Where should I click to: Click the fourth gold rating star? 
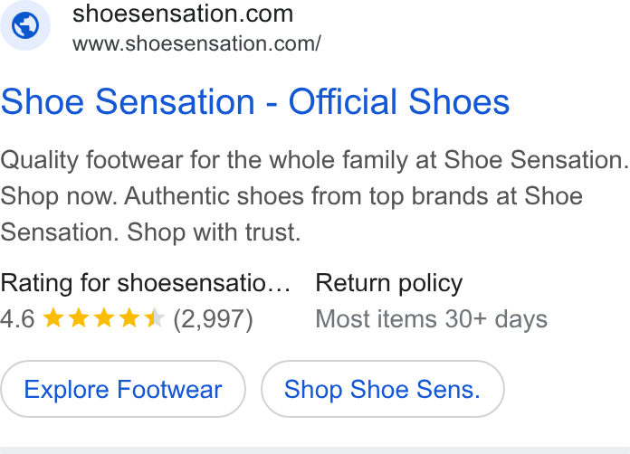[x=129, y=317]
